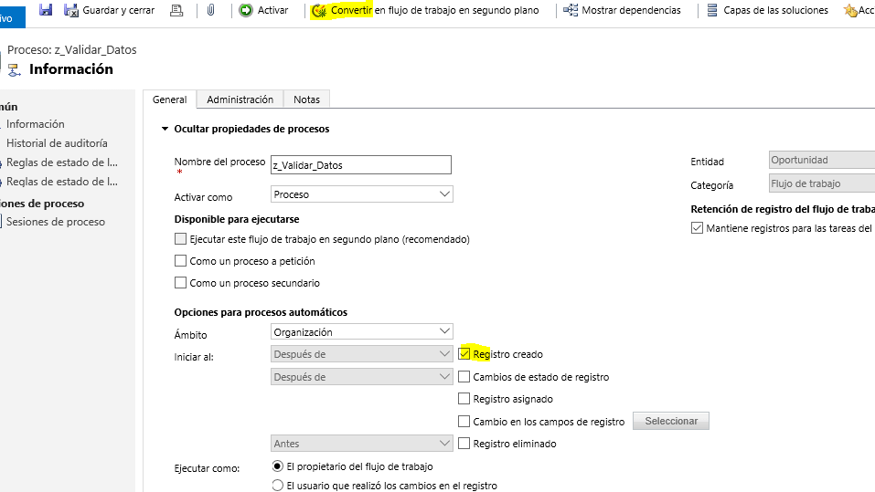Click the Convertir en flujo de trabajo icon

point(318,11)
